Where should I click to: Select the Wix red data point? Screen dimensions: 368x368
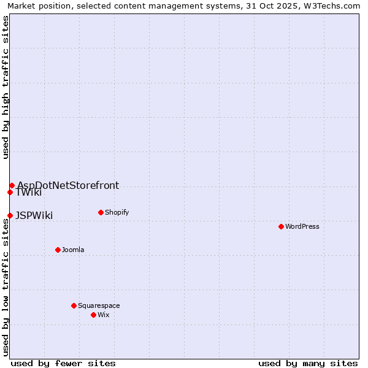(x=93, y=315)
